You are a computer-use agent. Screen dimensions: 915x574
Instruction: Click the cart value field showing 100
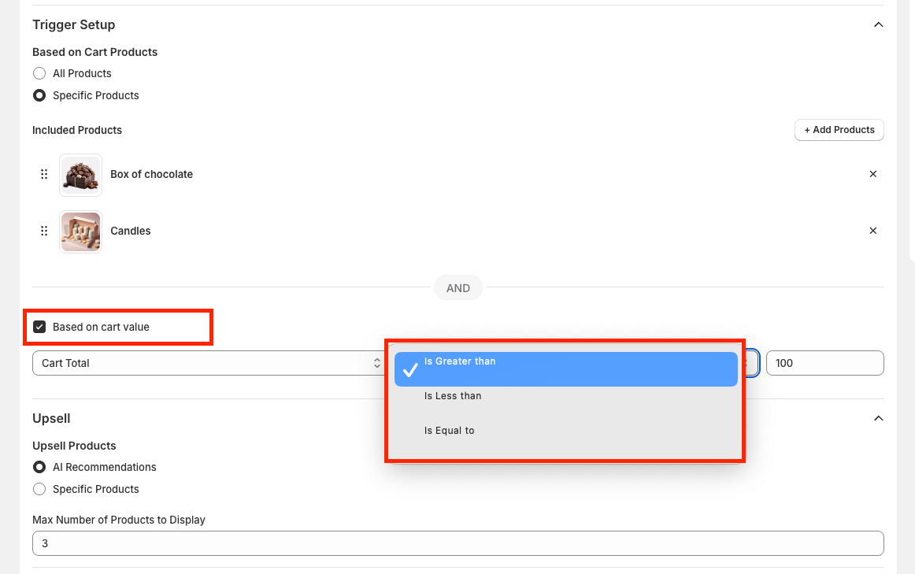coord(824,363)
